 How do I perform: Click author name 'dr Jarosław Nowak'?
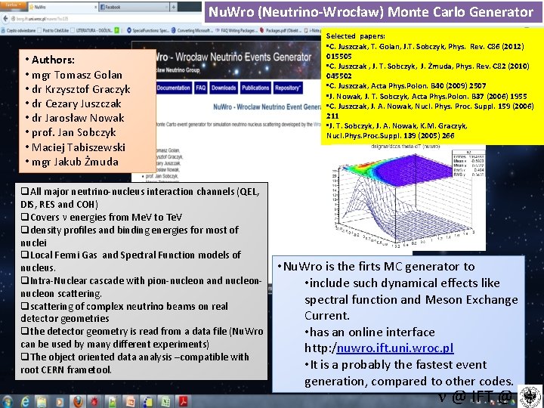pyautogui.click(x=78, y=118)
